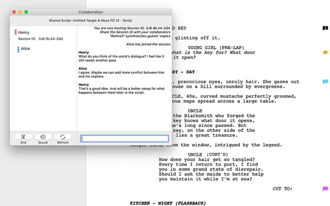Toggle the Sound button
Screen dimensions: 330x206
(x=43, y=137)
